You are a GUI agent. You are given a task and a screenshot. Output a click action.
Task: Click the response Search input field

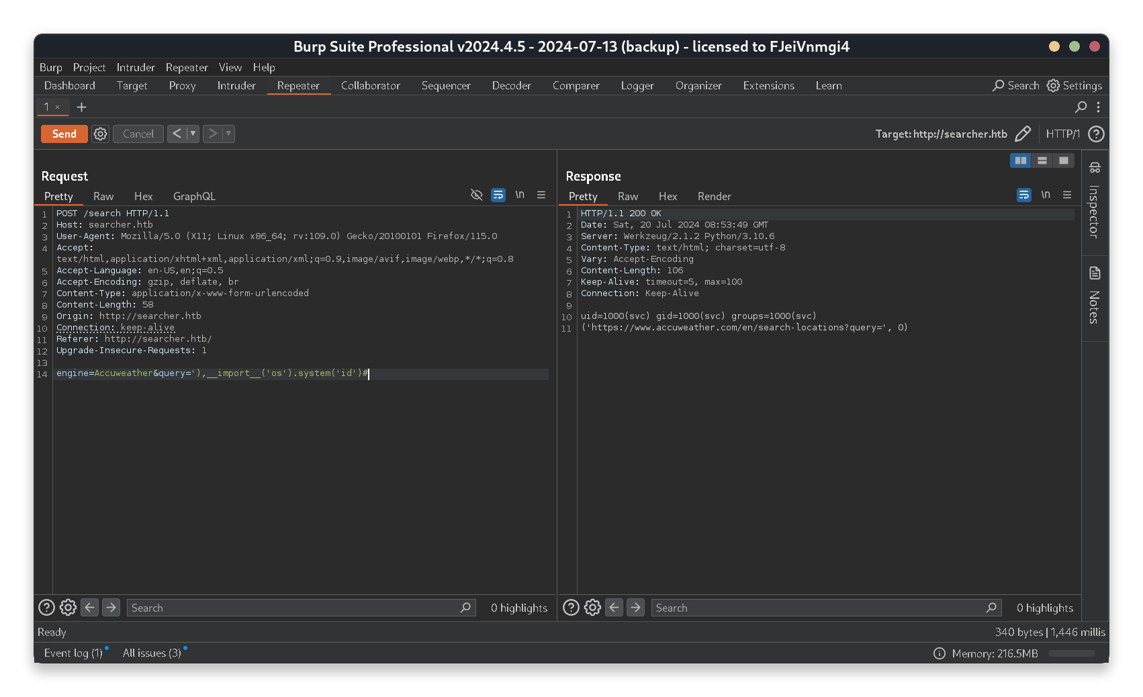[x=819, y=608]
